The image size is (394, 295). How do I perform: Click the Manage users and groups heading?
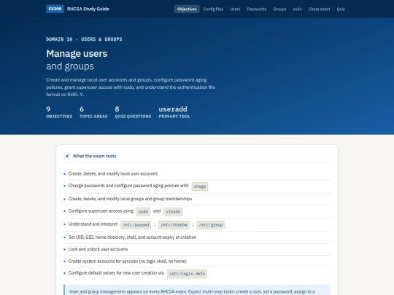[77, 60]
